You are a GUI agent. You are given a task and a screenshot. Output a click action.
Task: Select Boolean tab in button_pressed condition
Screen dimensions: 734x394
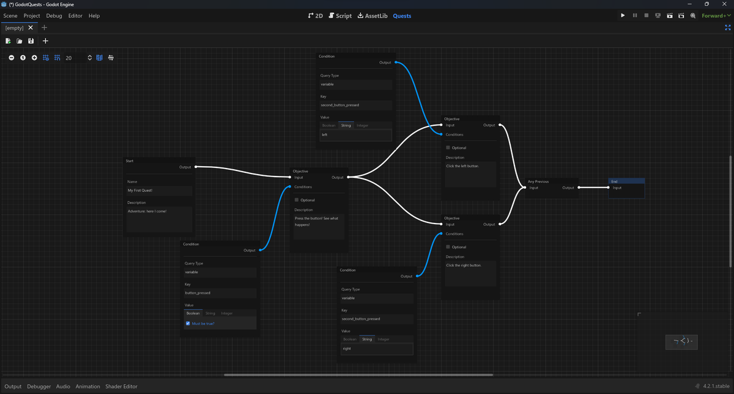(x=193, y=313)
